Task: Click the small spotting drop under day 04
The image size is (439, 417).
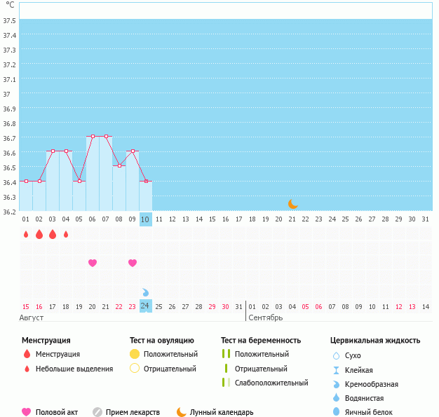Action: pyautogui.click(x=66, y=234)
